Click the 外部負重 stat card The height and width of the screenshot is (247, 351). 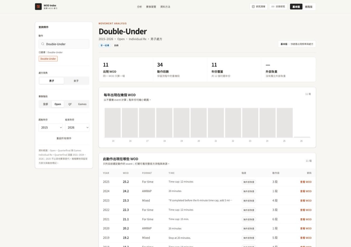[x=288, y=69]
